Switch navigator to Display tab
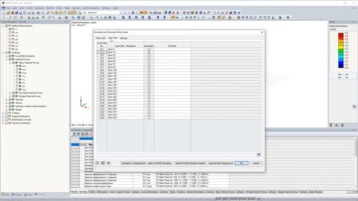 (x=16, y=195)
